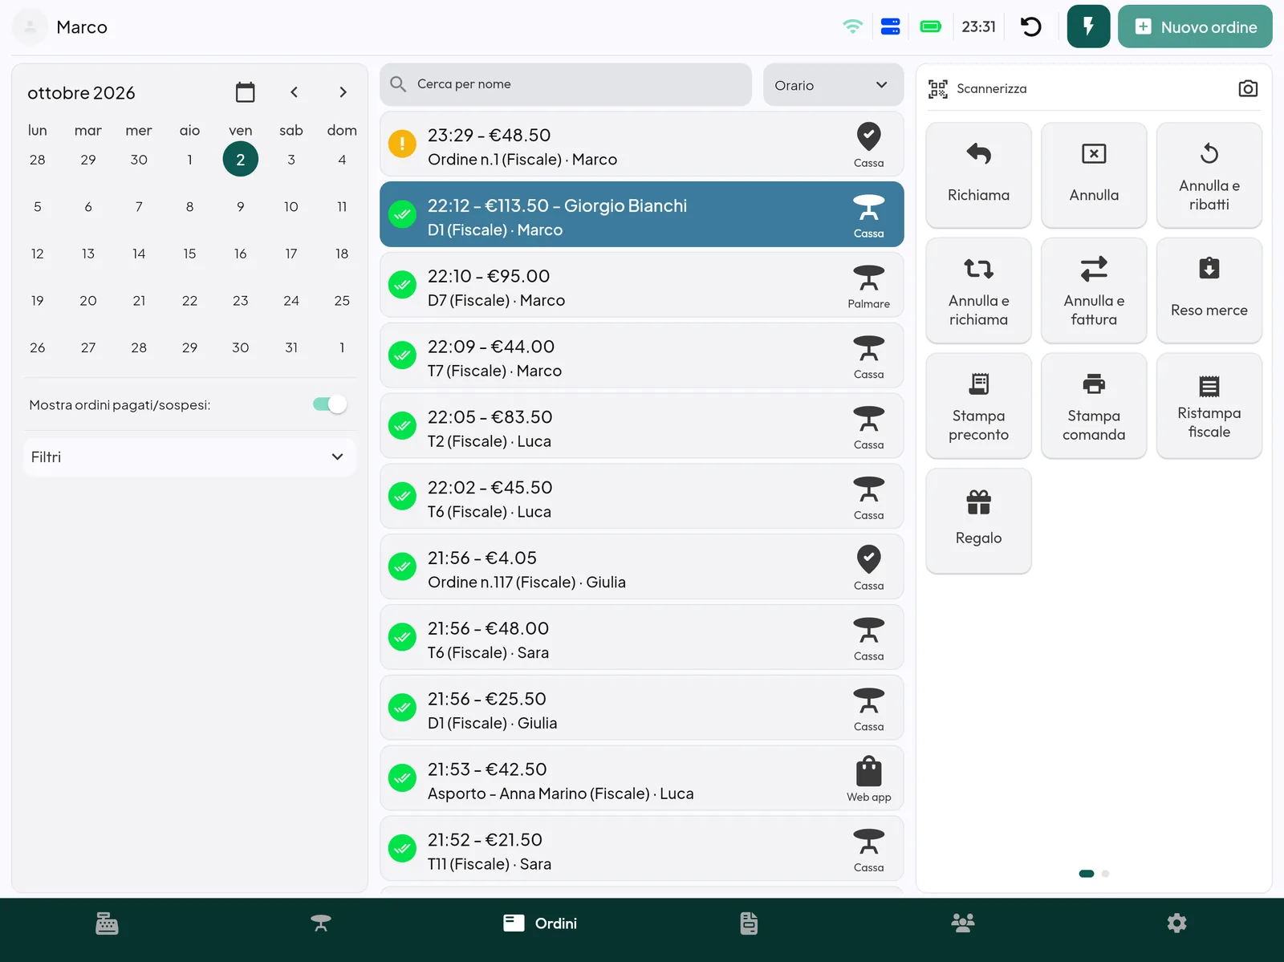
Task: Click Stampa comanda printer tile
Action: [1094, 405]
